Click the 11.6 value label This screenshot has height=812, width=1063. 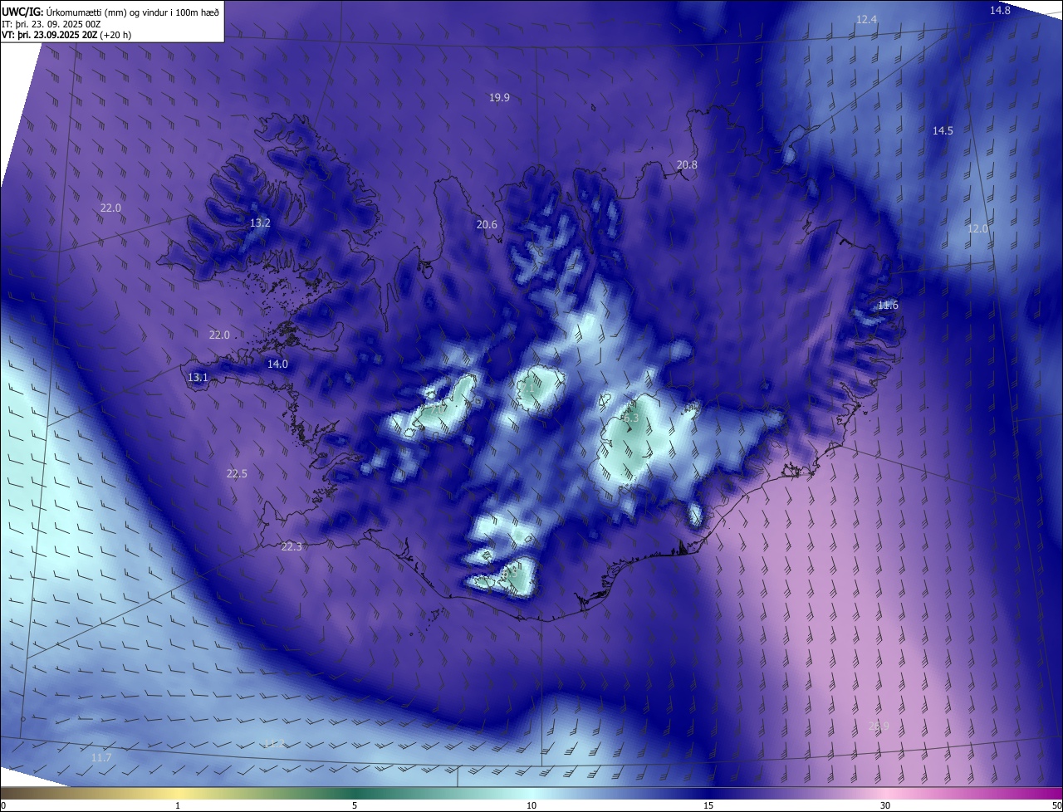click(888, 306)
